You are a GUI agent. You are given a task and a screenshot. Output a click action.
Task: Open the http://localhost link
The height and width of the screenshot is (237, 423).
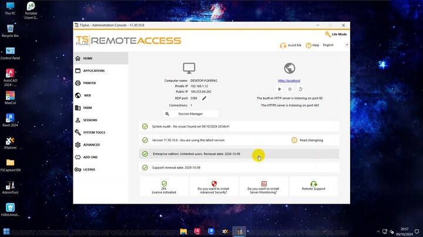click(x=289, y=81)
